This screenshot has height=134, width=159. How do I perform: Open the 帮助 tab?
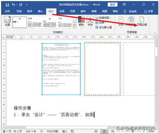coord(115,11)
